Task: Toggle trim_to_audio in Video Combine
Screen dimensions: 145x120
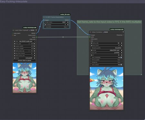Action: [x=106, y=60]
